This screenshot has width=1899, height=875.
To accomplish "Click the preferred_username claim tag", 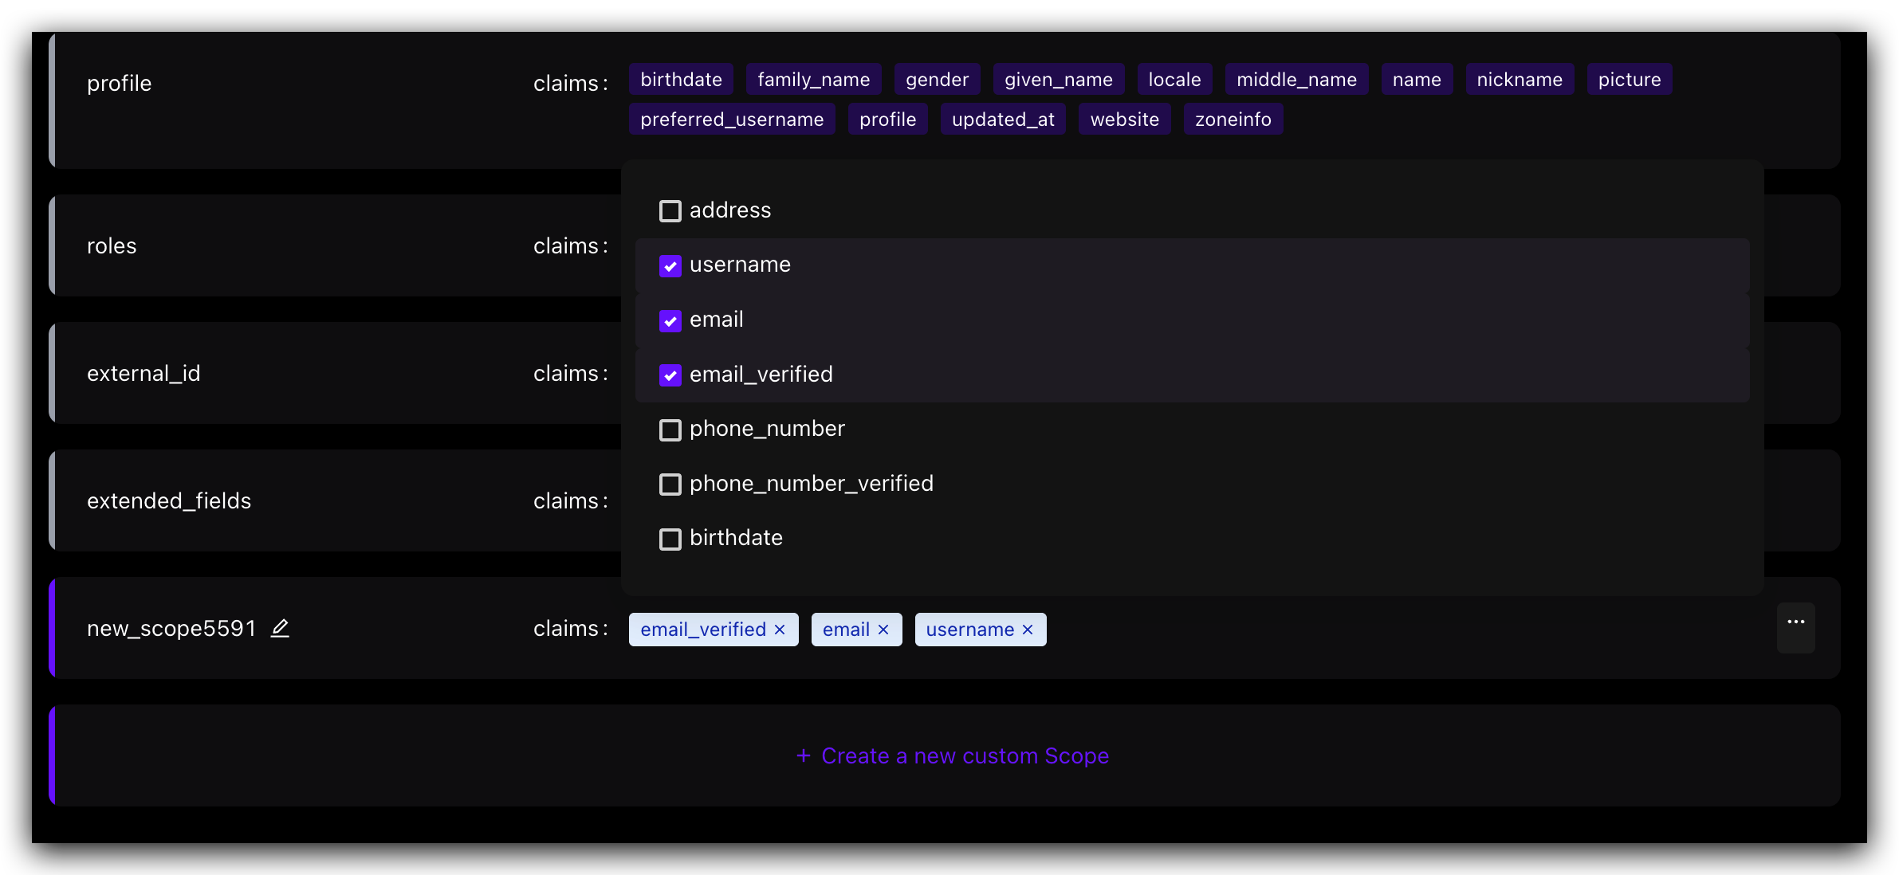I will (x=732, y=119).
